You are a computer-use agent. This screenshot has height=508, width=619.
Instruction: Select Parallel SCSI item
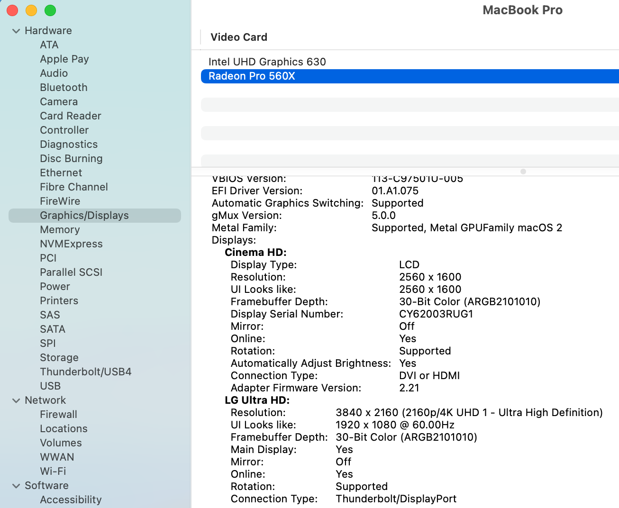[71, 272]
